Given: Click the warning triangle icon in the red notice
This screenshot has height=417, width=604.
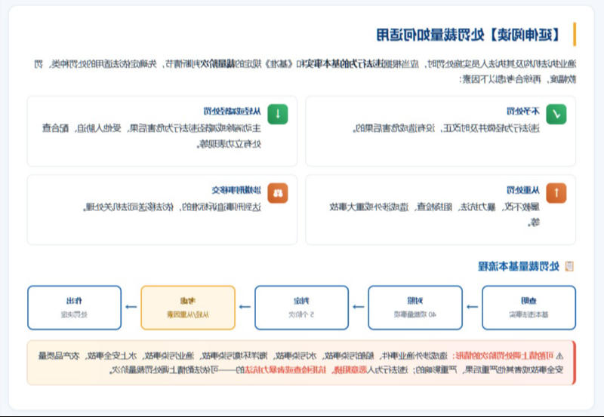Looking at the screenshot, I should point(559,355).
